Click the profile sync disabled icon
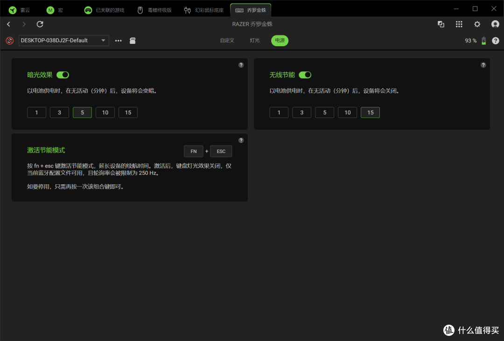The image size is (504, 341). [10, 41]
